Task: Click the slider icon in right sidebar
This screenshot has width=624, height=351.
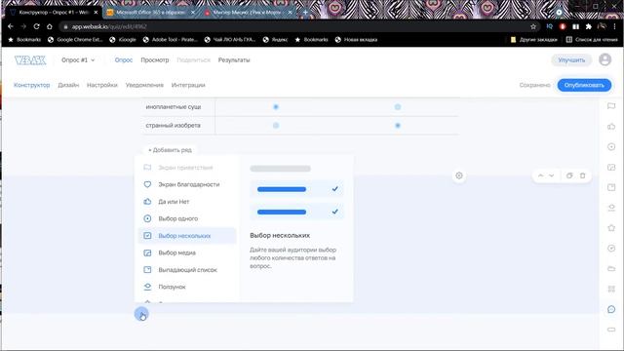Action: 611,208
